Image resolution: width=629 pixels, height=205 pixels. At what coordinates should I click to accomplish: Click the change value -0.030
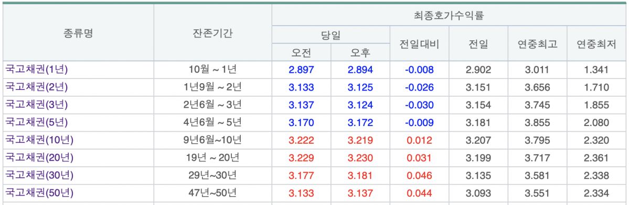(419, 105)
